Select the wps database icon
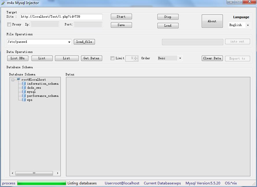This screenshot has height=187, width=257. (24, 100)
